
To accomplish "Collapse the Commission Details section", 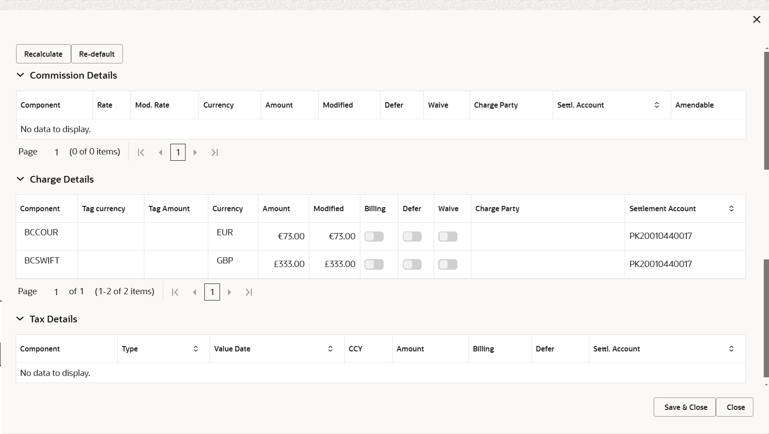I will click(20, 75).
